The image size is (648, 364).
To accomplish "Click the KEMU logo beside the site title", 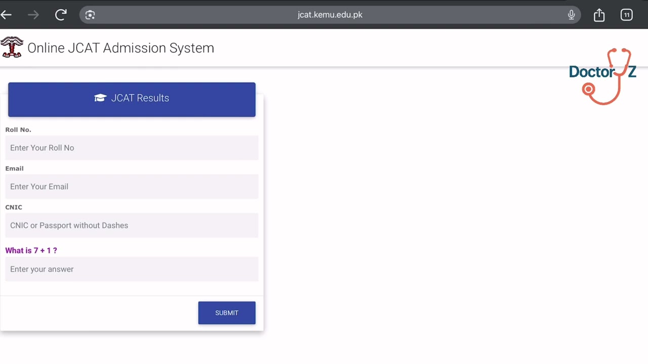I will (12, 48).
